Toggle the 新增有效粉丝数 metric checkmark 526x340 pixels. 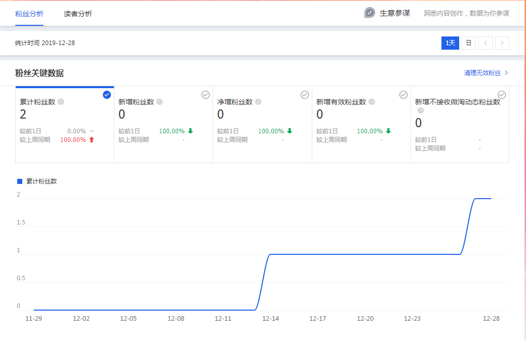click(403, 95)
